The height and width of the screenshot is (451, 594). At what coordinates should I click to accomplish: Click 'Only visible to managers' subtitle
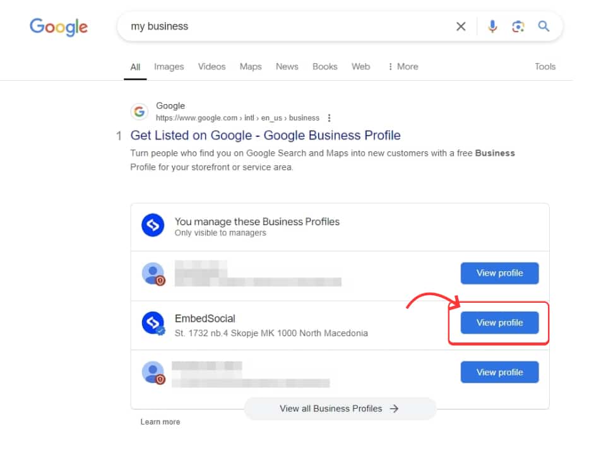point(220,233)
